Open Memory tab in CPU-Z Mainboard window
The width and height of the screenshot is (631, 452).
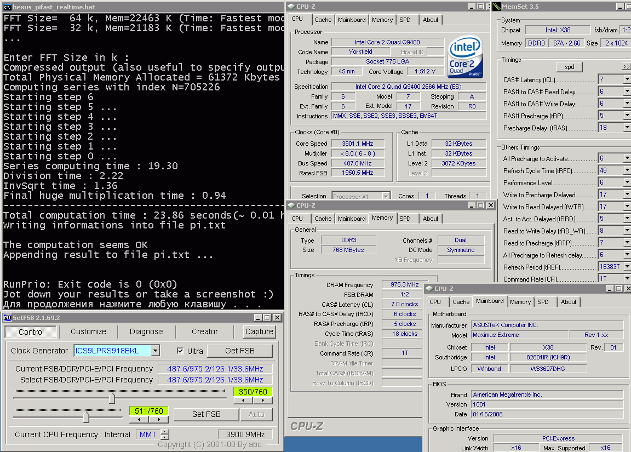pyautogui.click(x=520, y=302)
